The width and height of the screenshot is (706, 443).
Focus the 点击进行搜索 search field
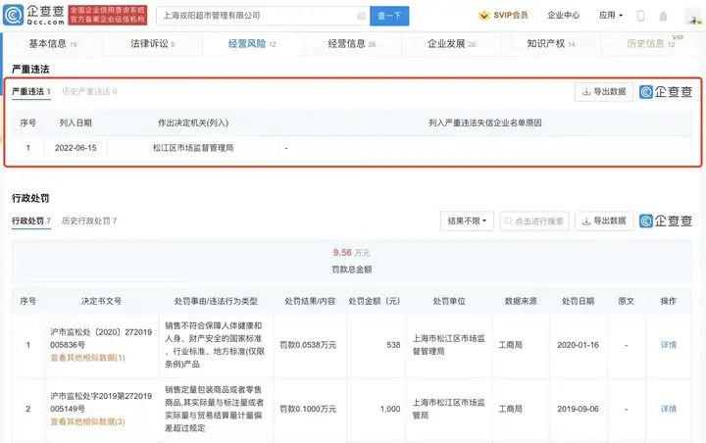534,221
